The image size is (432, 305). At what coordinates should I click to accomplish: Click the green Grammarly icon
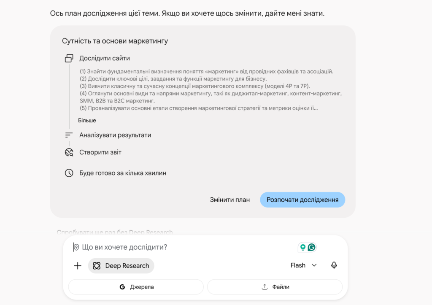coord(312,247)
